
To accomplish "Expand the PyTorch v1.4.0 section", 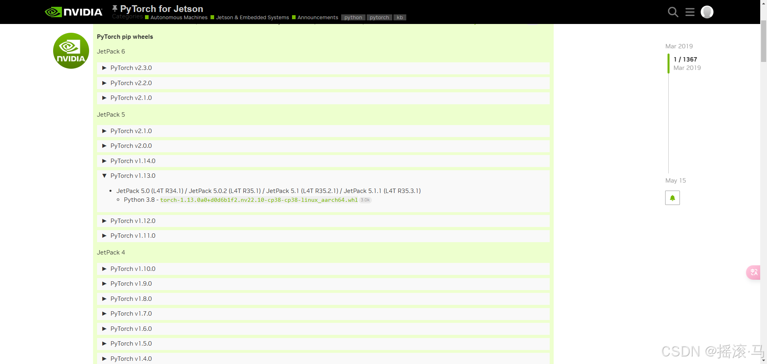I will (131, 358).
